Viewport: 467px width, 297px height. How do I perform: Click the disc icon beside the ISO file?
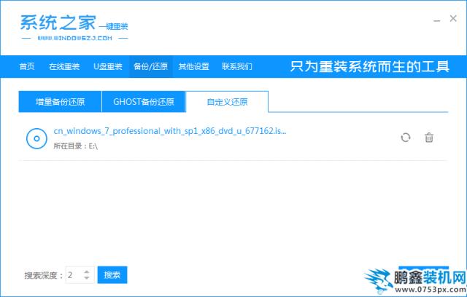click(x=36, y=138)
